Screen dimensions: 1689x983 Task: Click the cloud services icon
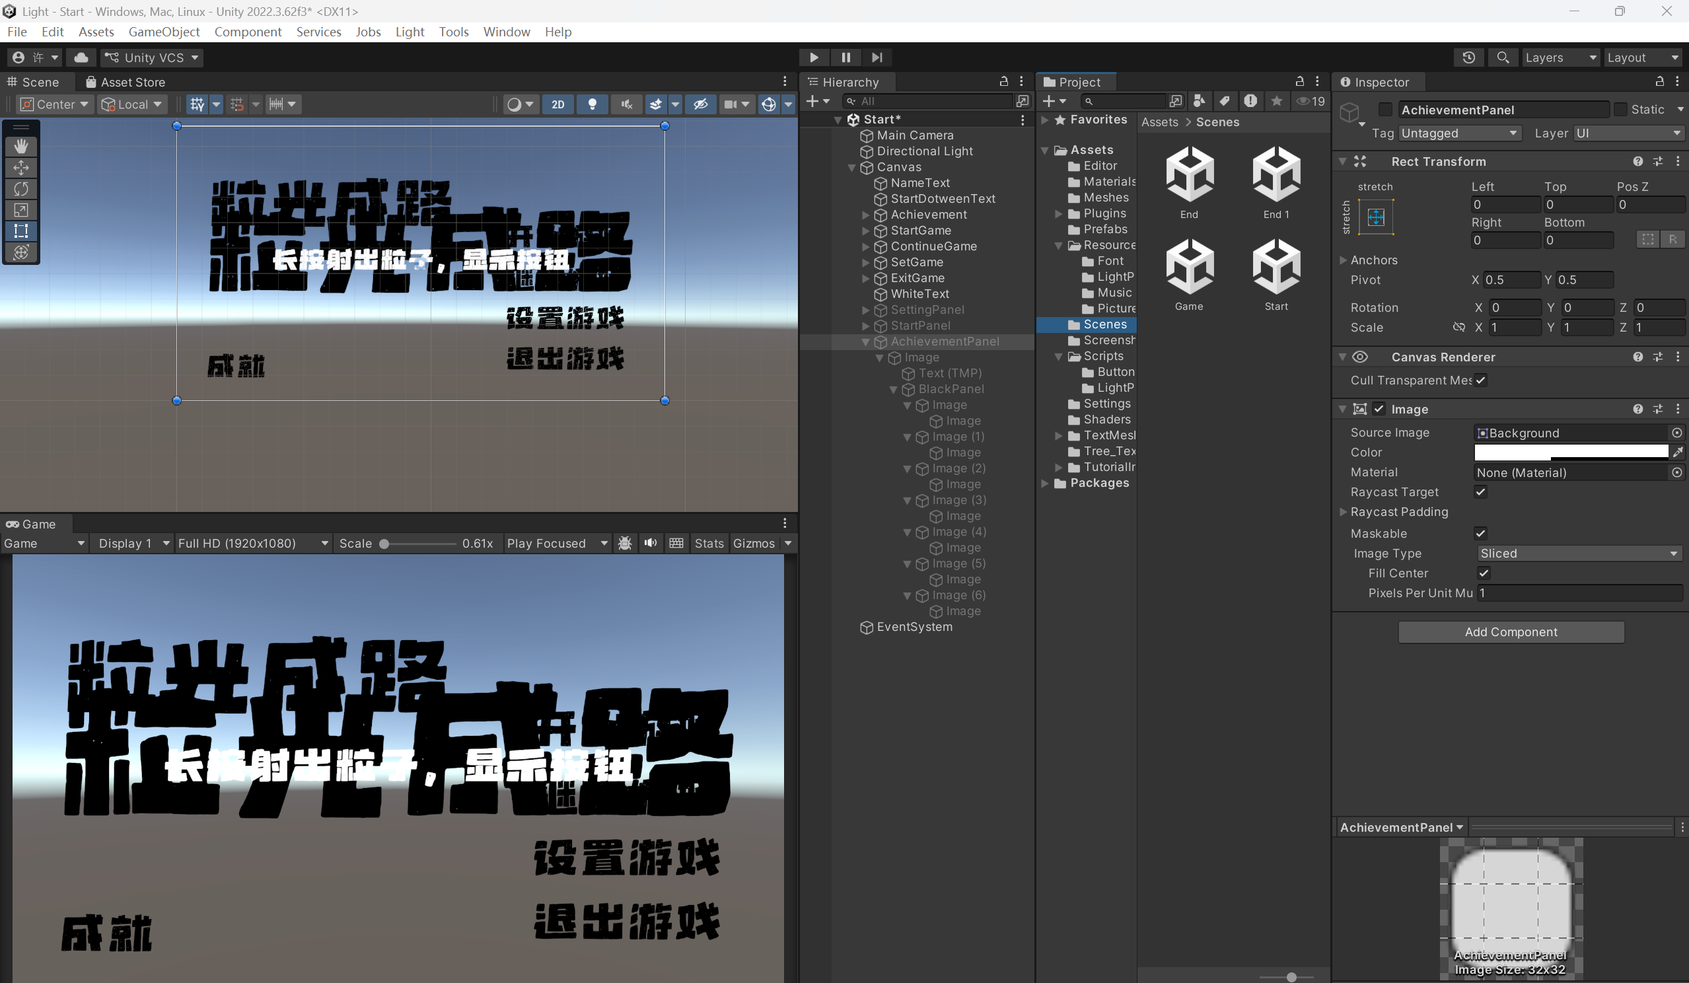pos(81,57)
